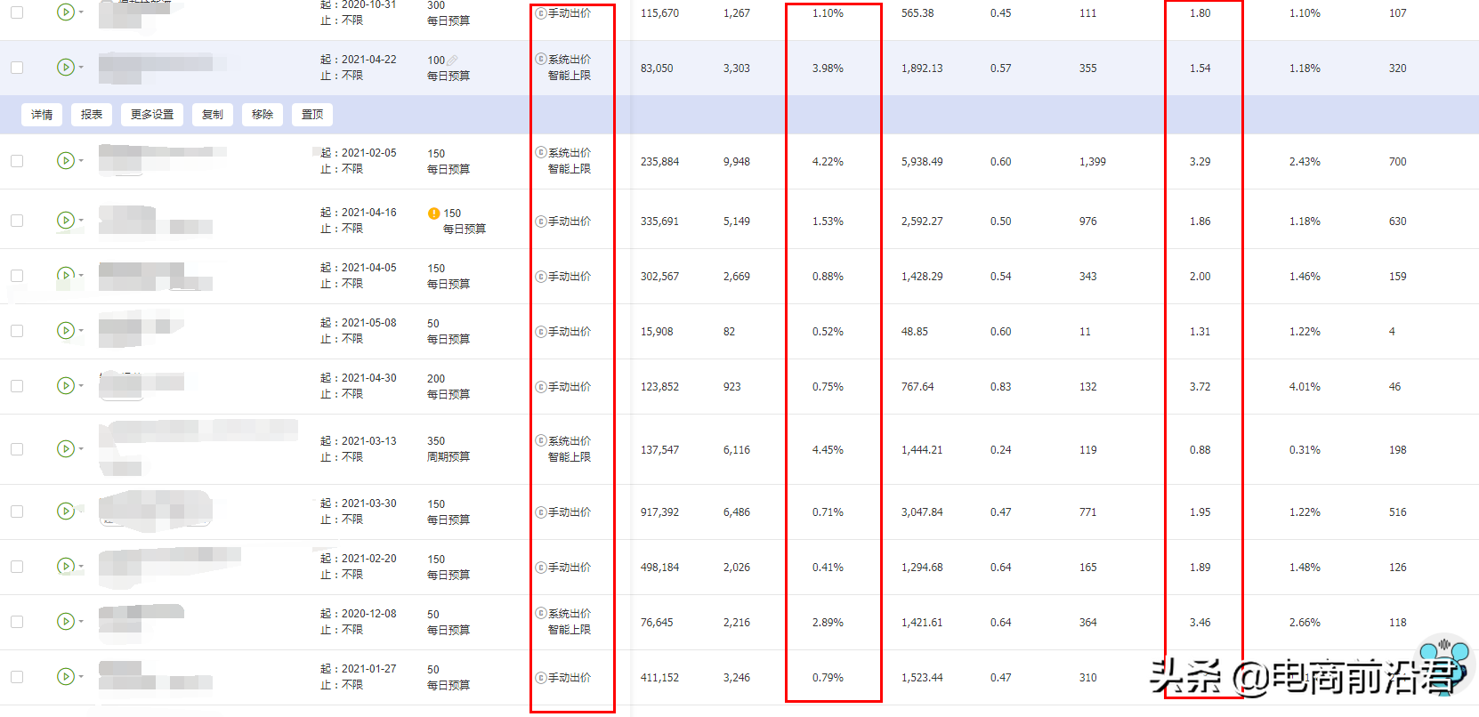Click the orange warning icon beside the 2021-04-16 budget
Screen dimensions: 1479x717
click(x=433, y=213)
